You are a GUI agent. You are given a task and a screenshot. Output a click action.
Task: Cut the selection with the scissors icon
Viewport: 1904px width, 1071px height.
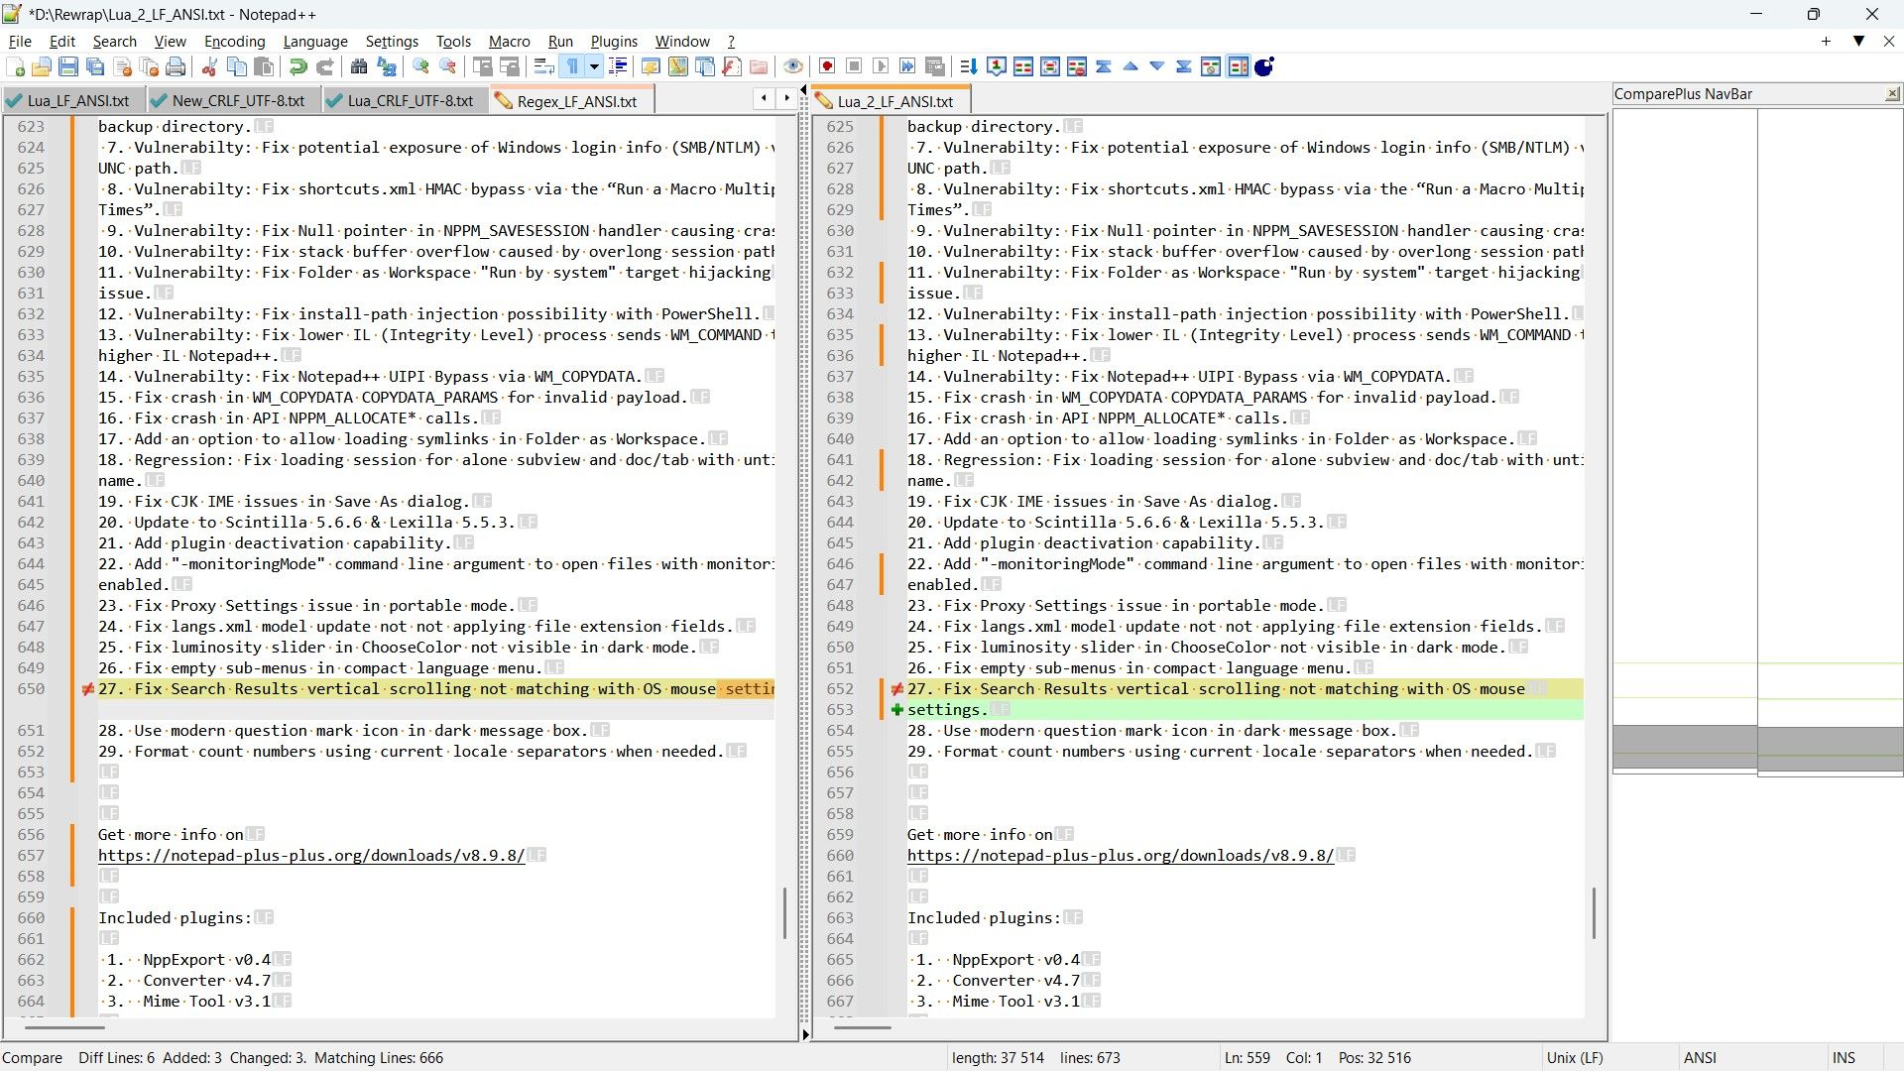209,66
